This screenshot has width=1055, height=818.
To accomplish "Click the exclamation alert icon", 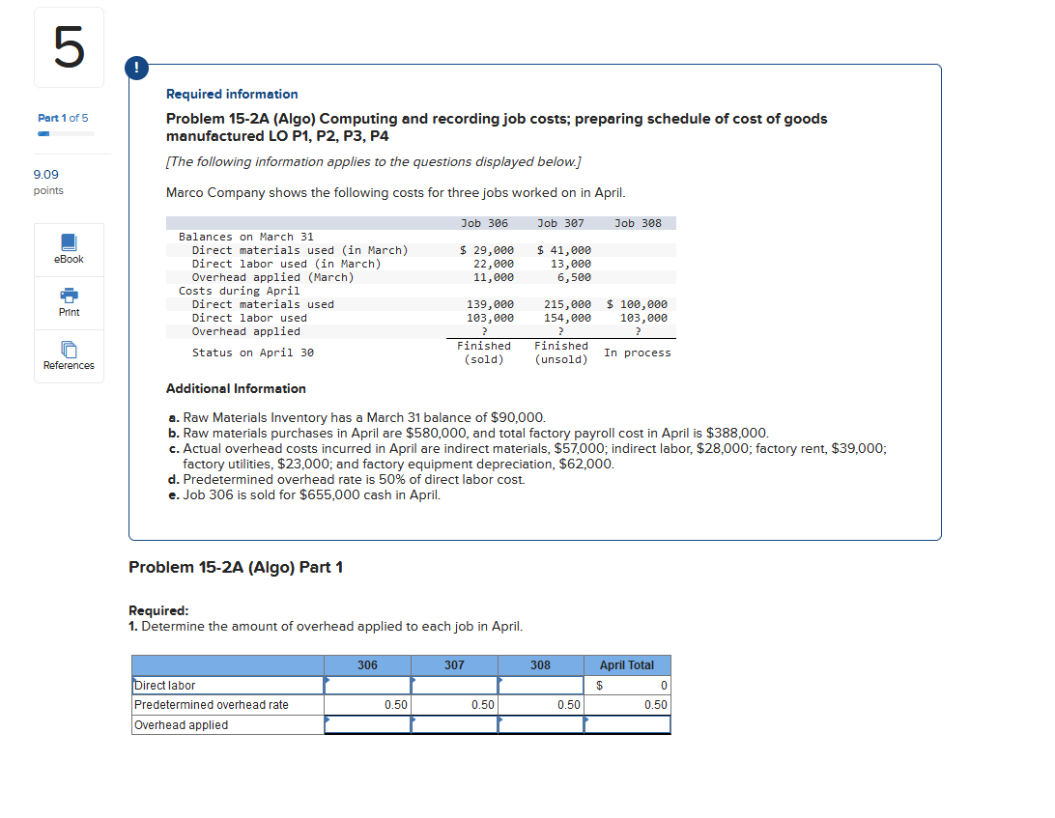I will coord(136,68).
